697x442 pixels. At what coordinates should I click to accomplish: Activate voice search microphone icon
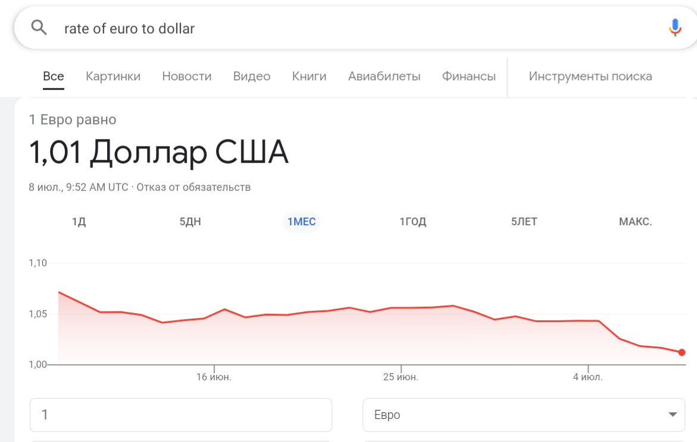pos(674,27)
